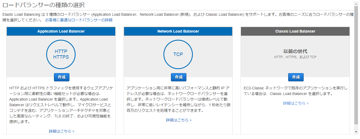This screenshot has height=139, width=360.
Task: Select the Application Load Balancer header bar
Action: [x=61, y=31]
